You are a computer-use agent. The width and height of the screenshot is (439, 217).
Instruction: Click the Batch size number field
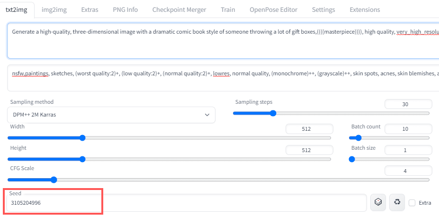(408, 150)
